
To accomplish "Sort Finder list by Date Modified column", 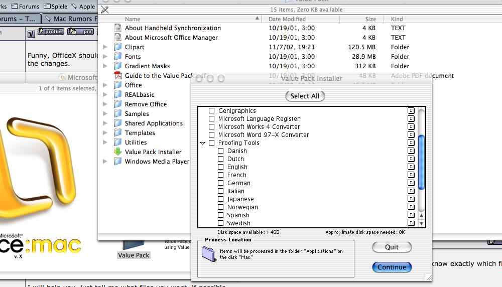I will click(301, 19).
